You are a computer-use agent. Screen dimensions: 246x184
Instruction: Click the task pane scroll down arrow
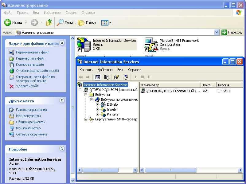point(73,180)
